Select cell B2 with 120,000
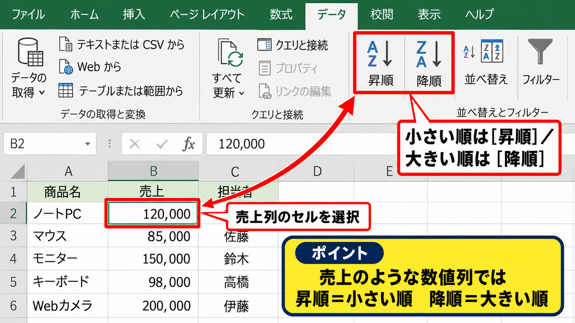Viewport: 575px width, 323px height. [153, 213]
